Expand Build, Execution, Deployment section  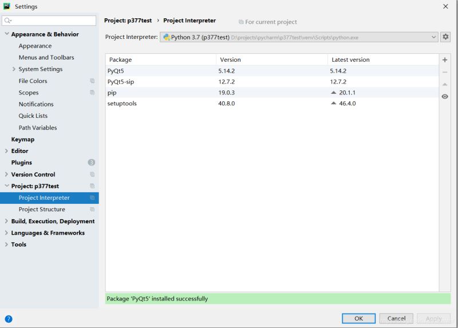(6, 221)
